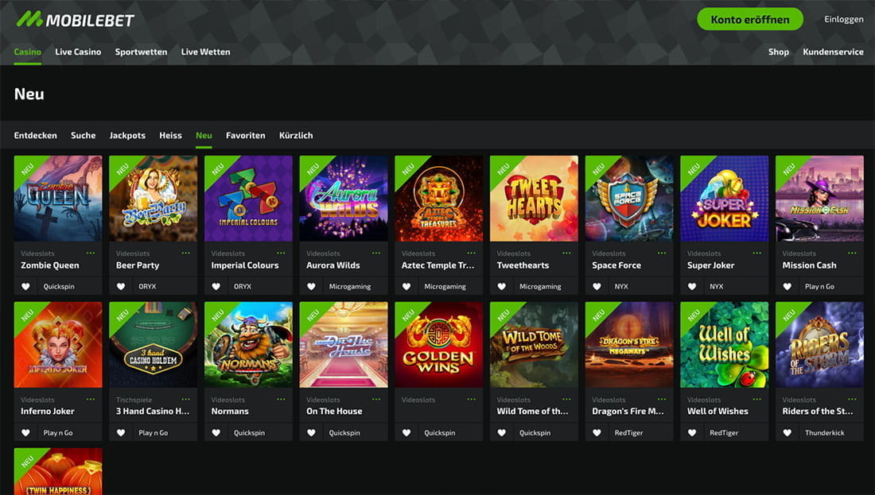This screenshot has width=875, height=495.
Task: Click the Mobilebet logo
Action: [76, 20]
